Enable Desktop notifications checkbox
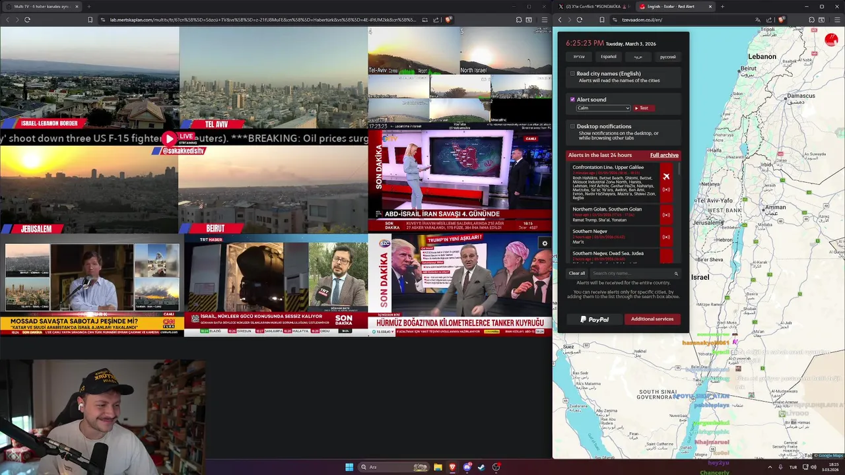This screenshot has height=475, width=845. coord(572,126)
